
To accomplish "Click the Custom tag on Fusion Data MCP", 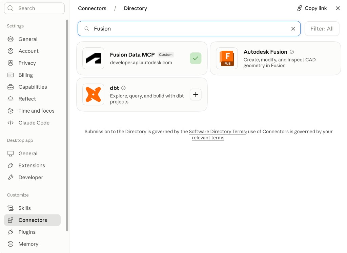I will [x=165, y=54].
